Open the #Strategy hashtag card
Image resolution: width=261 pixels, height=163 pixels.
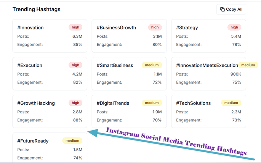coord(208,36)
